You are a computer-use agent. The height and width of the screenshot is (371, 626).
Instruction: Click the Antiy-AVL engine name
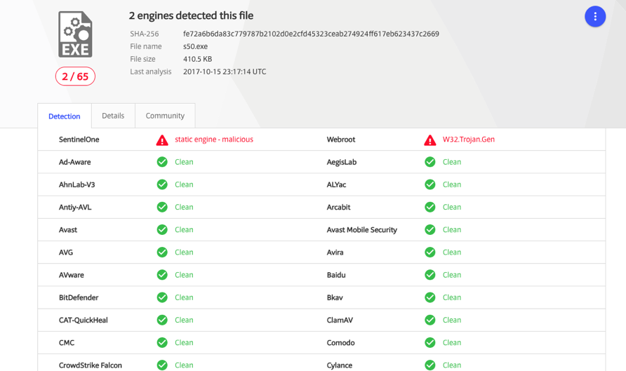click(75, 207)
